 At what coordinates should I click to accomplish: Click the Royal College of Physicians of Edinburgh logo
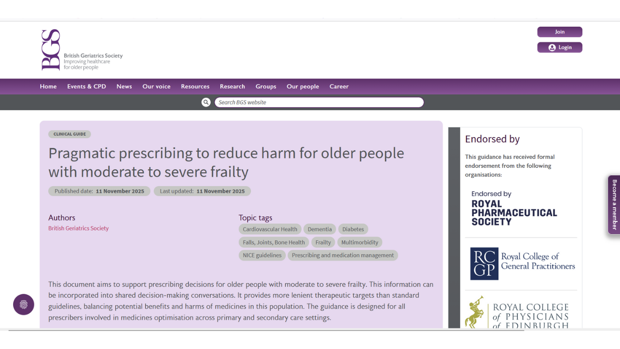(516, 313)
